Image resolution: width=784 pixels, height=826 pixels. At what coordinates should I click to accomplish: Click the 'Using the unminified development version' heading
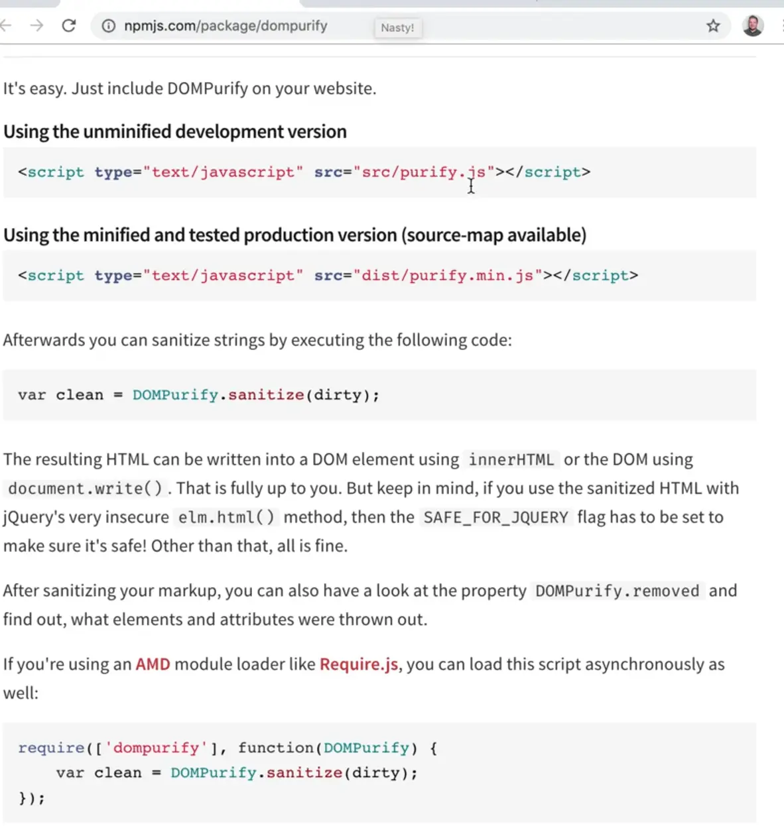pos(175,131)
